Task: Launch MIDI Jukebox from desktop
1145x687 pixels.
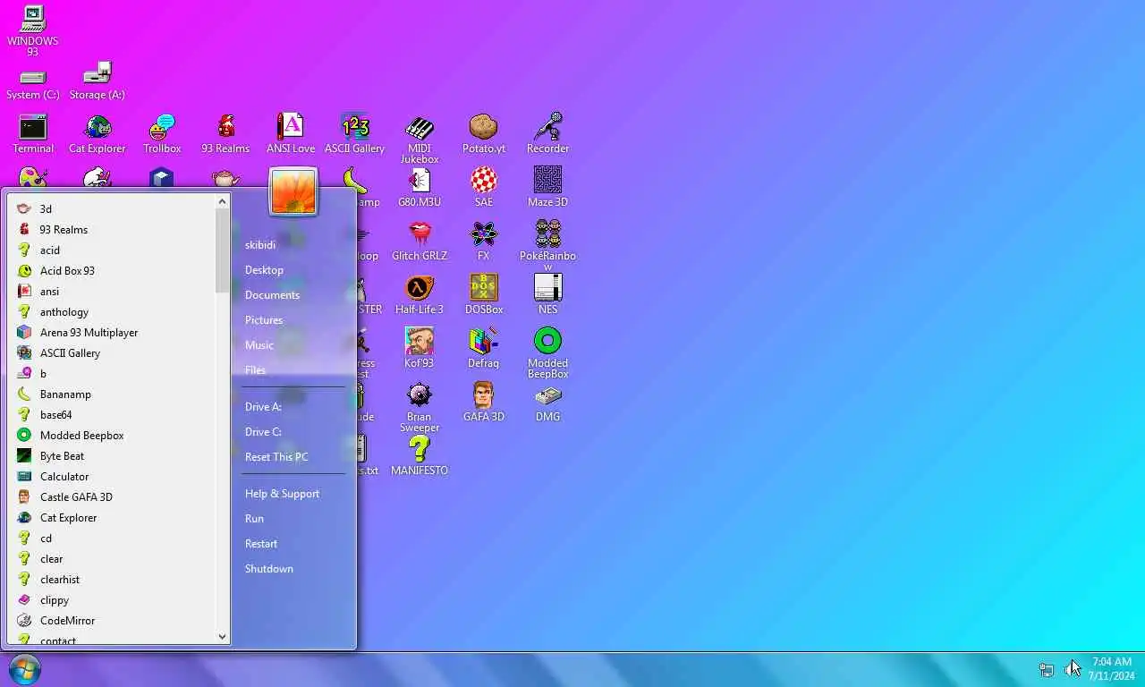Action: point(420,139)
